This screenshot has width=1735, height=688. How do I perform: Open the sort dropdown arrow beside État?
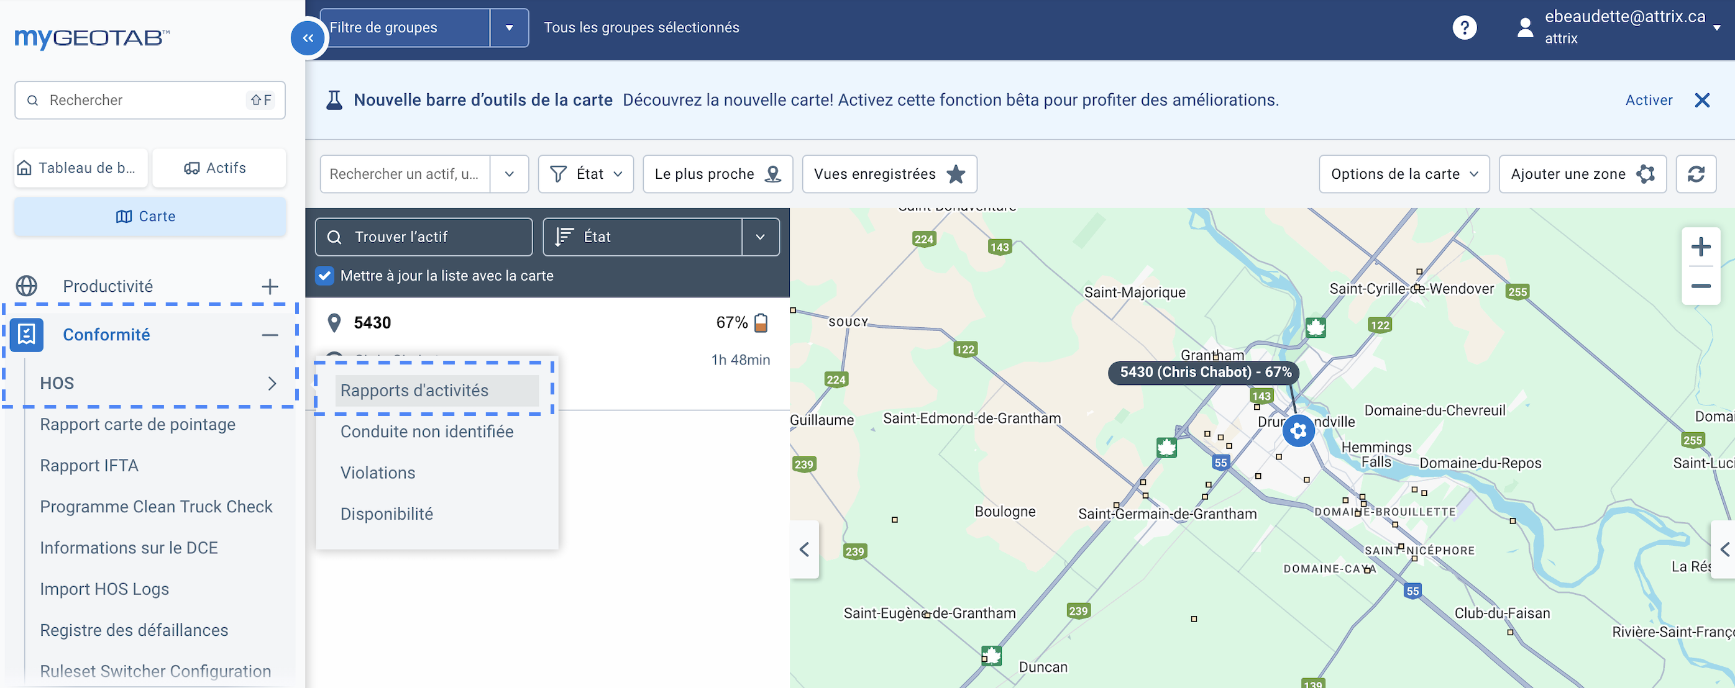(761, 237)
